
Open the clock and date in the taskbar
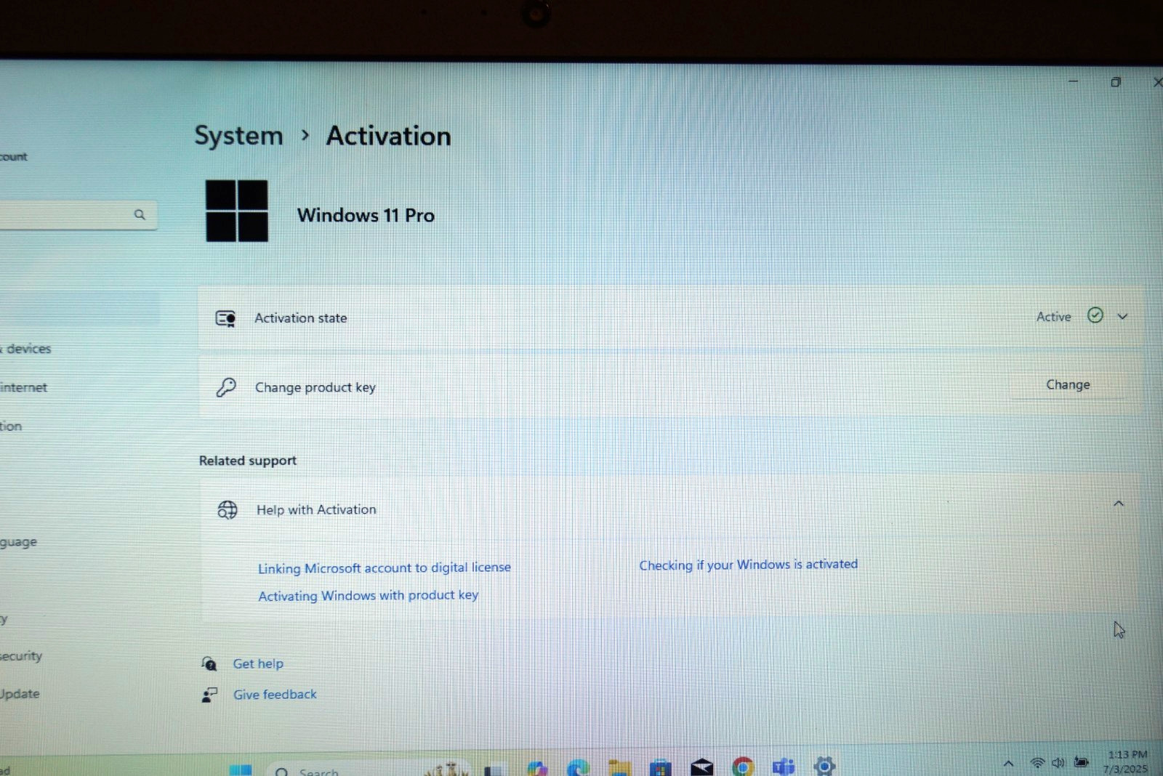pyautogui.click(x=1126, y=761)
